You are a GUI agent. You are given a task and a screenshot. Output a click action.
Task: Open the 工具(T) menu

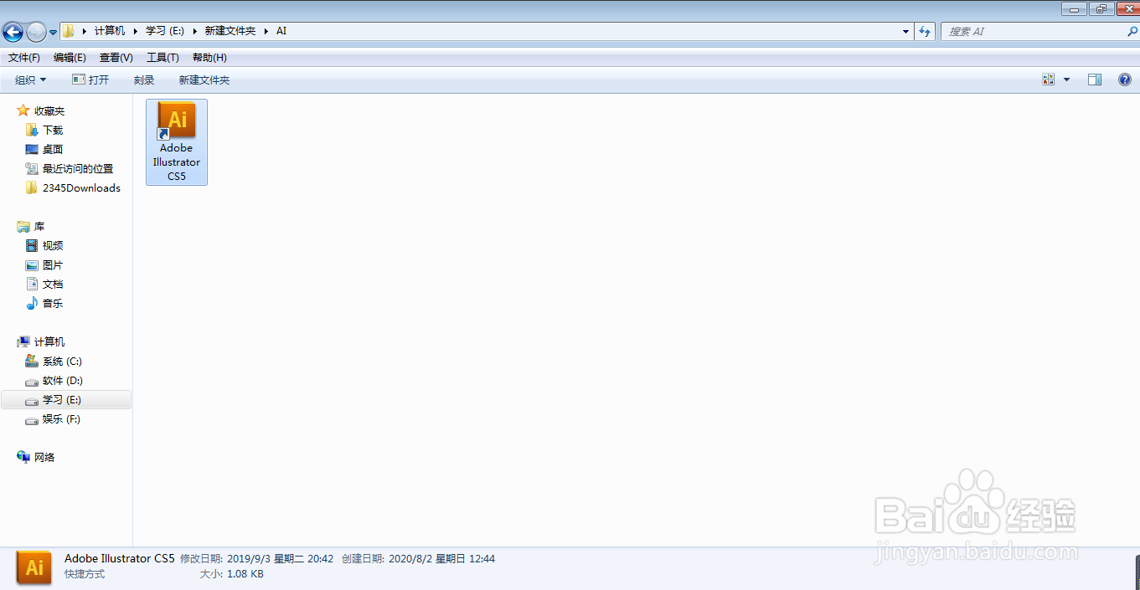[x=162, y=58]
